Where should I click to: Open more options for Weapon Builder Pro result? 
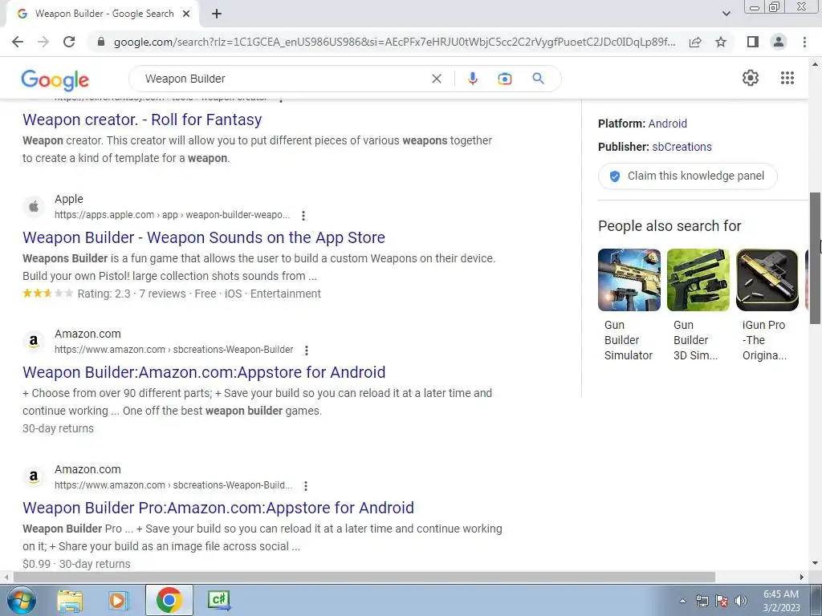click(x=306, y=485)
